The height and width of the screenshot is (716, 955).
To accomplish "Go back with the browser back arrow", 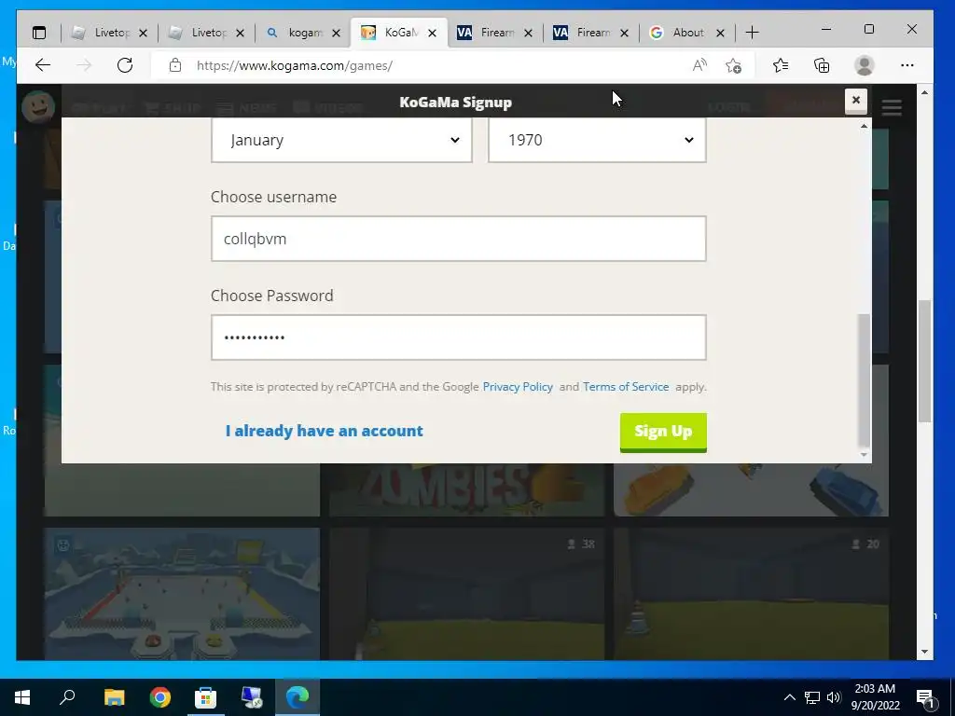I will 43,65.
